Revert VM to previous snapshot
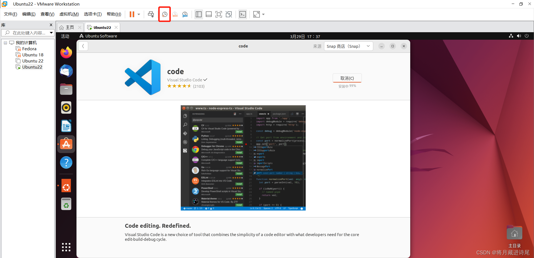 [175, 14]
